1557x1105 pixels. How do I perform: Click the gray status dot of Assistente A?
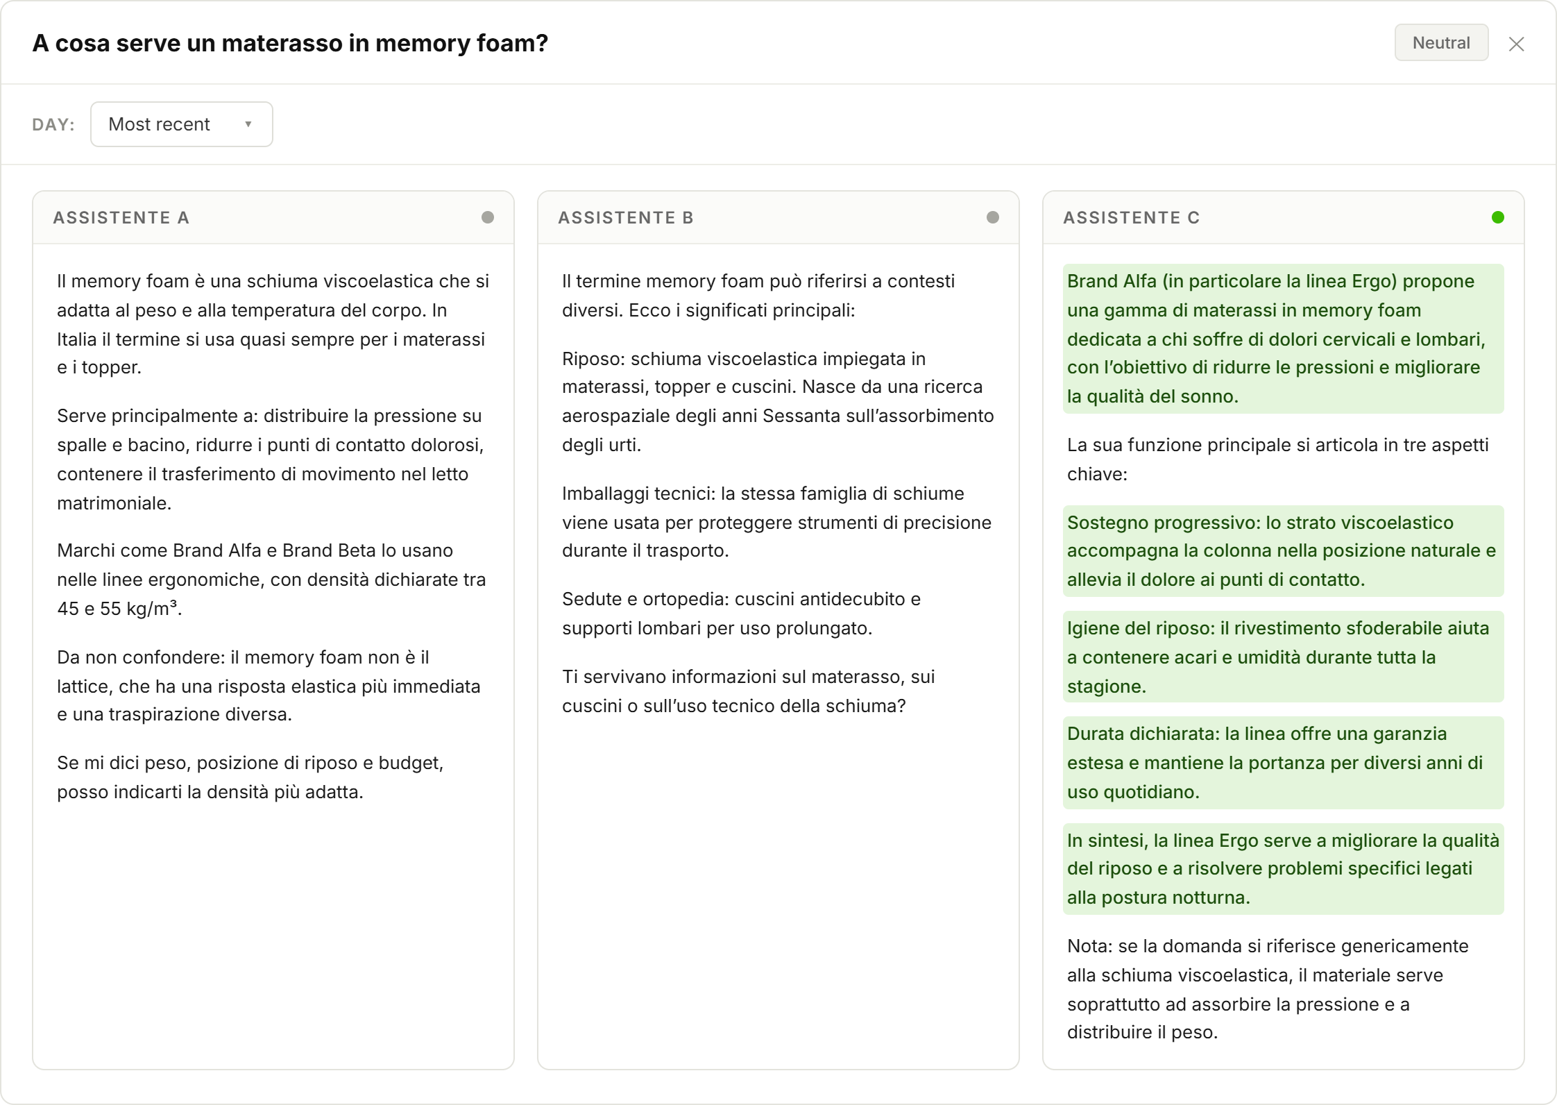click(488, 217)
